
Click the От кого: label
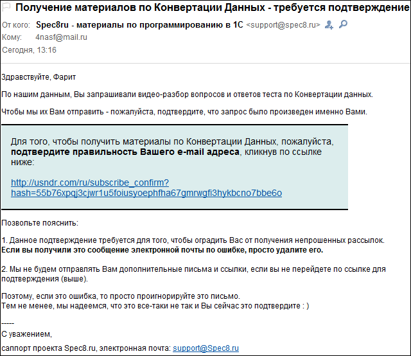click(x=16, y=25)
